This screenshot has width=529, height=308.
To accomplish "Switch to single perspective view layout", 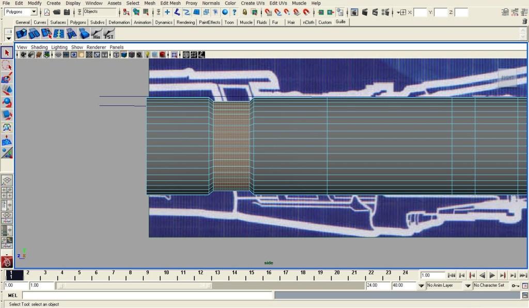I will (7, 180).
